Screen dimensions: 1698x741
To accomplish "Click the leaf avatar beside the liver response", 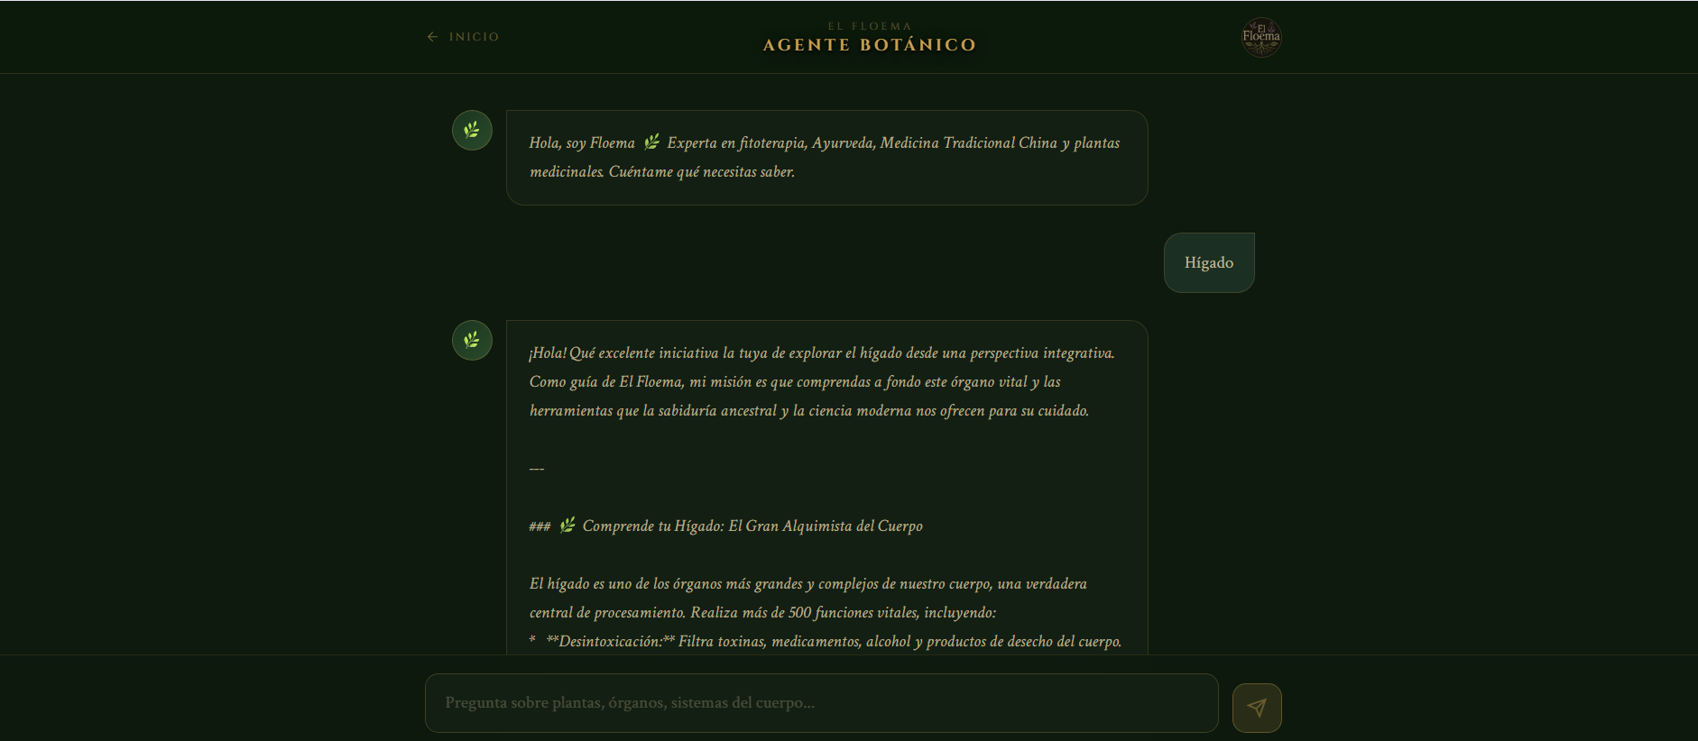I will pyautogui.click(x=472, y=341).
